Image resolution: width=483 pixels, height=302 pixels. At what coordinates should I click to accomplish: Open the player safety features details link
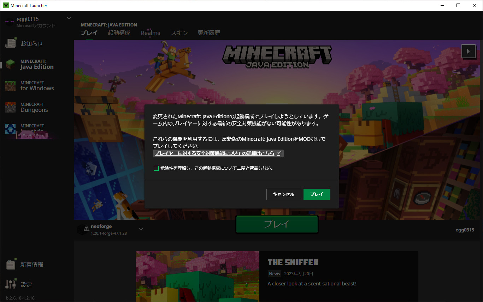218,153
